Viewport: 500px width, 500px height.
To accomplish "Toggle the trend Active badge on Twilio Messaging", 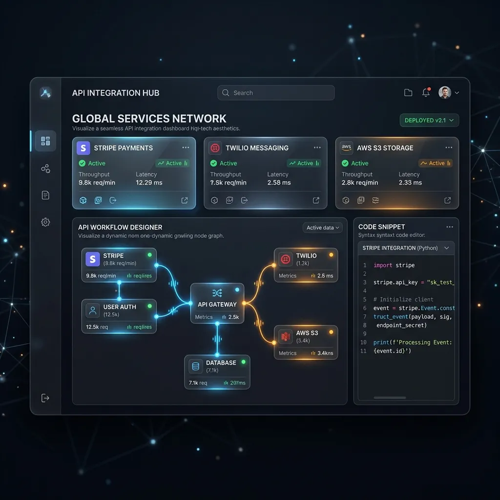I will click(x=304, y=163).
